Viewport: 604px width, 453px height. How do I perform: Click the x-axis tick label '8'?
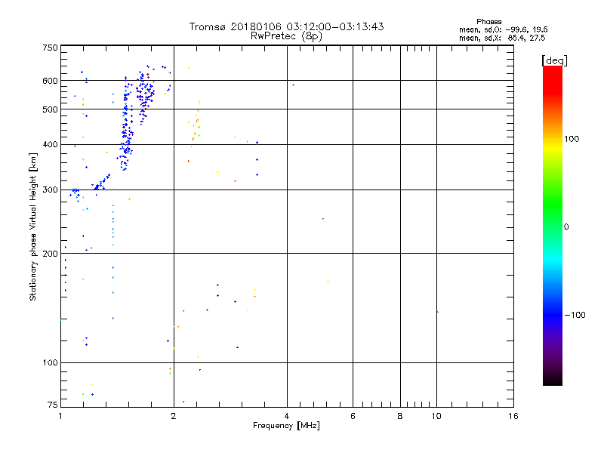400,417
